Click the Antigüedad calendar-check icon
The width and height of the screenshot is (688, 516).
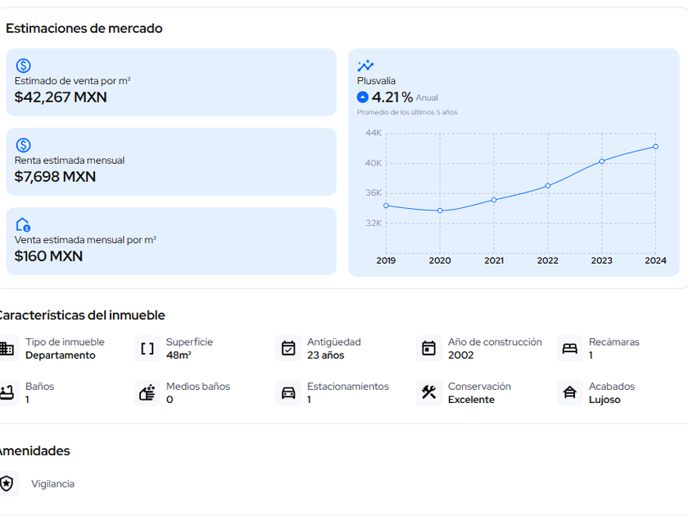point(288,349)
